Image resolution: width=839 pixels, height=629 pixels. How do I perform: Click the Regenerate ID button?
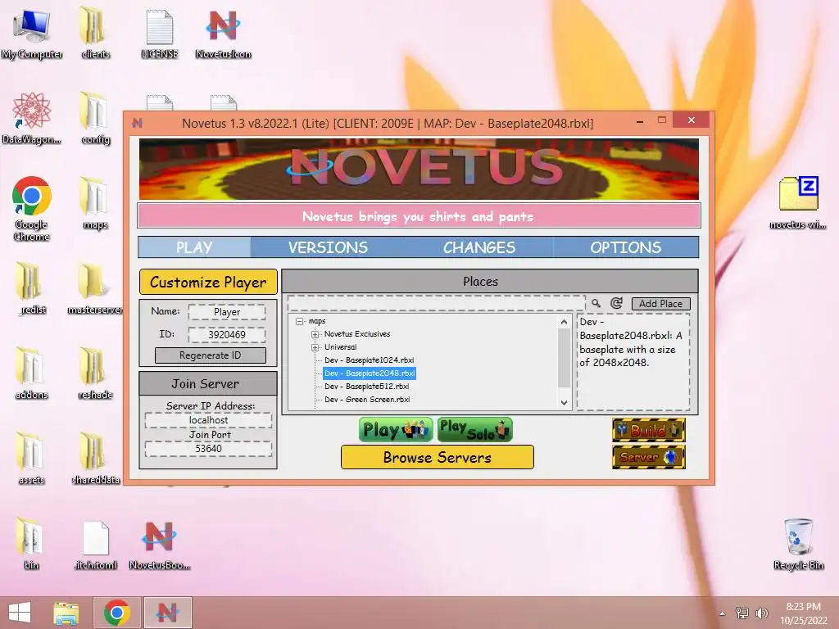click(x=211, y=355)
